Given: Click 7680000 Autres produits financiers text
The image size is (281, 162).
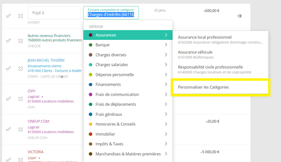Looking at the screenshot, I should pyautogui.click(x=54, y=40).
